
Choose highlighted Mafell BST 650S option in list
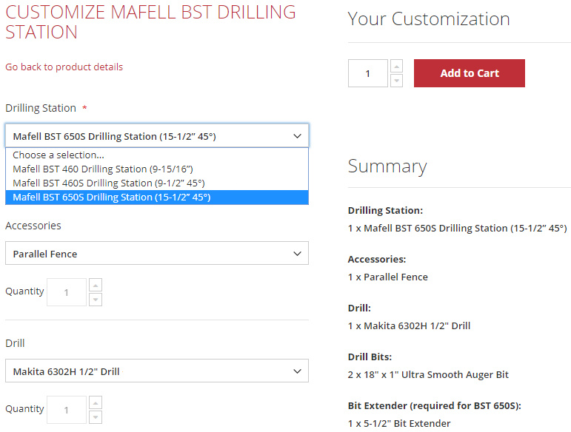111,197
